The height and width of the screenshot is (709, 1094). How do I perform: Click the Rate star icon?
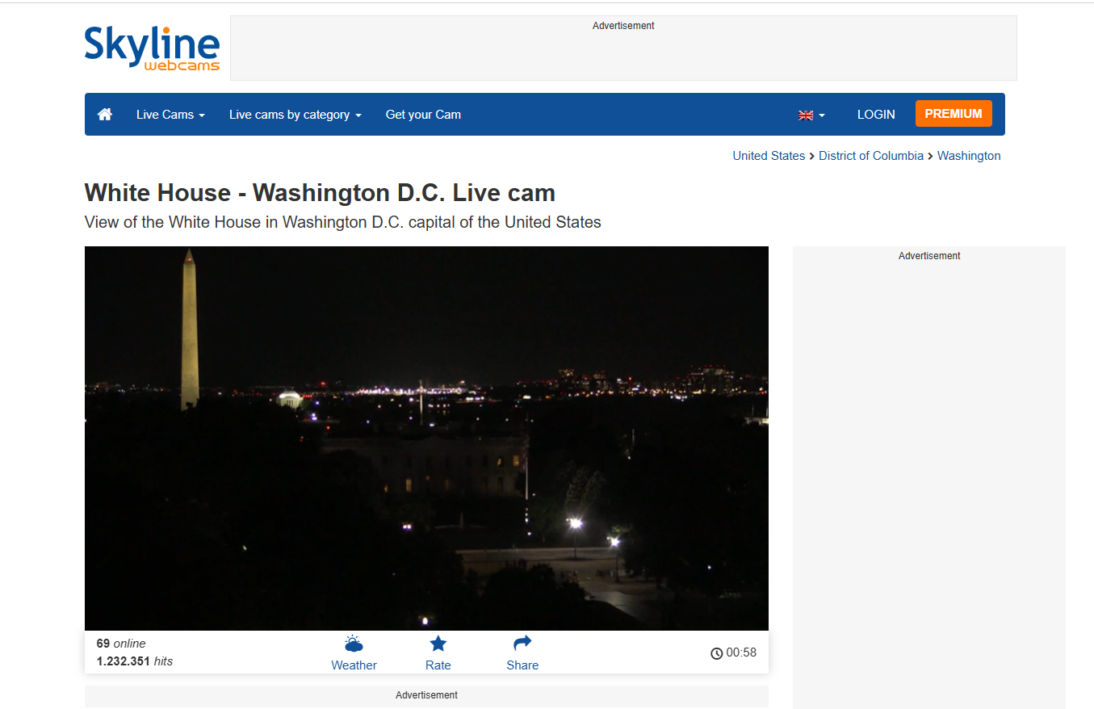tap(438, 644)
